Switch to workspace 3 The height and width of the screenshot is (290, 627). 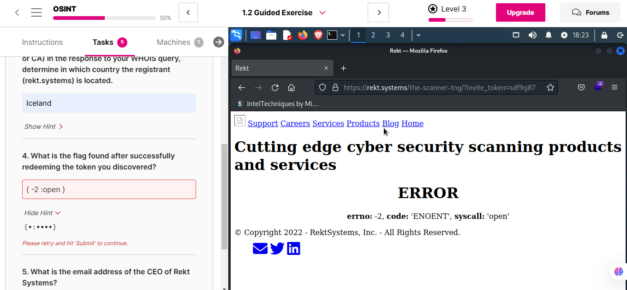pos(388,35)
